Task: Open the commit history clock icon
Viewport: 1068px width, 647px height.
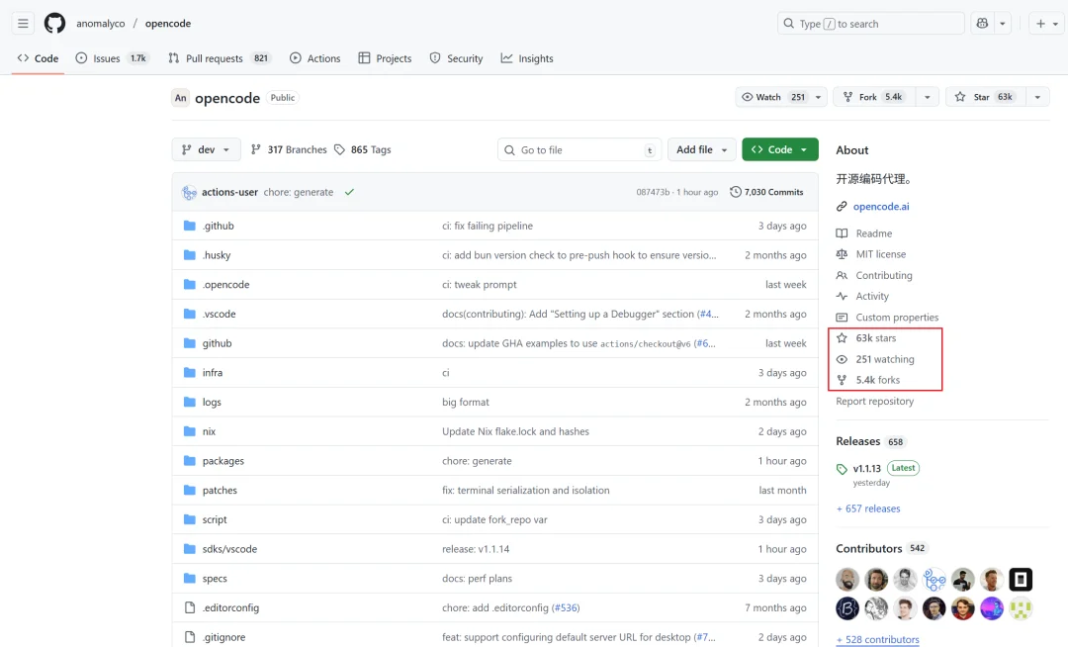Action: pos(736,192)
